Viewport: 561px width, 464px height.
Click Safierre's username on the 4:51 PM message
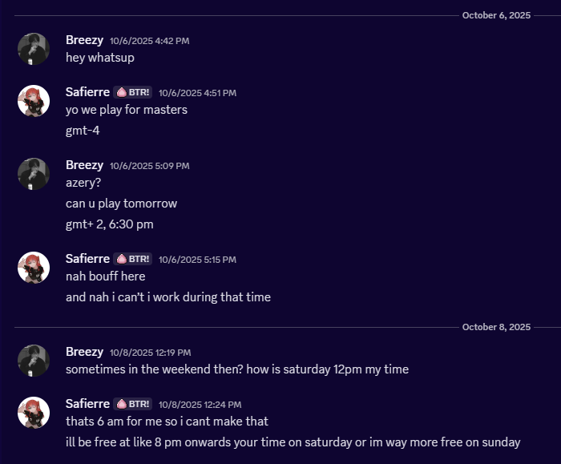(87, 92)
